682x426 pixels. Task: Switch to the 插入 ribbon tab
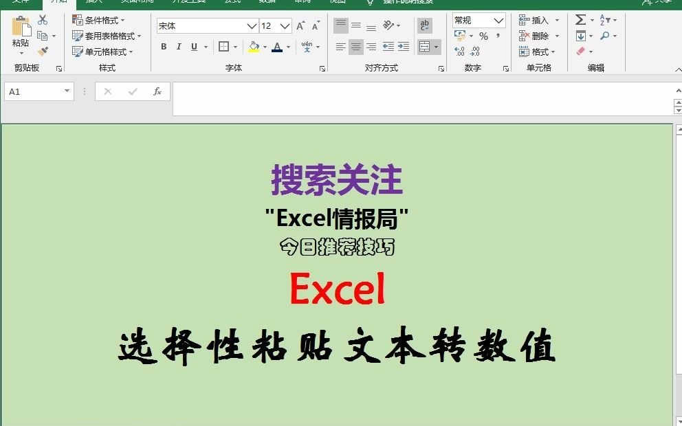pyautogui.click(x=92, y=2)
